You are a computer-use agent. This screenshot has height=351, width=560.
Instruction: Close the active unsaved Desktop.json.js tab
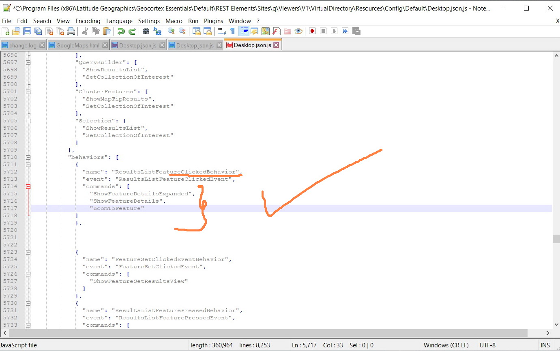click(x=276, y=45)
